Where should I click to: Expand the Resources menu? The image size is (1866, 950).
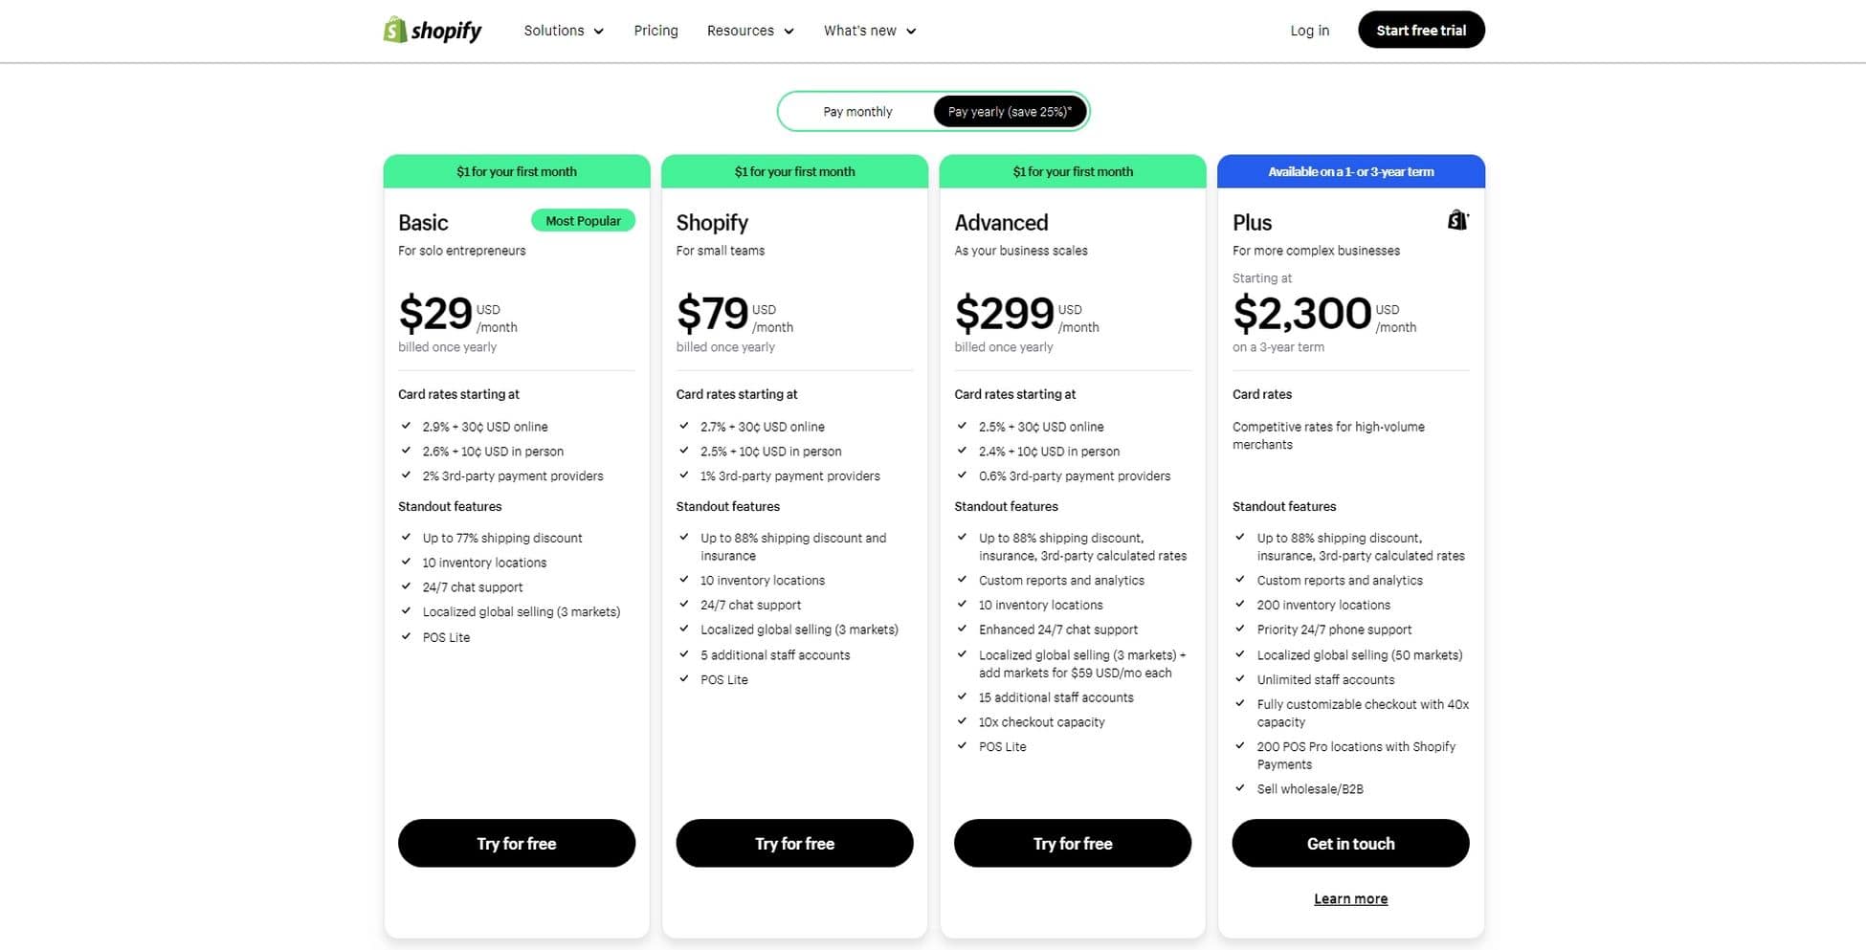[749, 30]
